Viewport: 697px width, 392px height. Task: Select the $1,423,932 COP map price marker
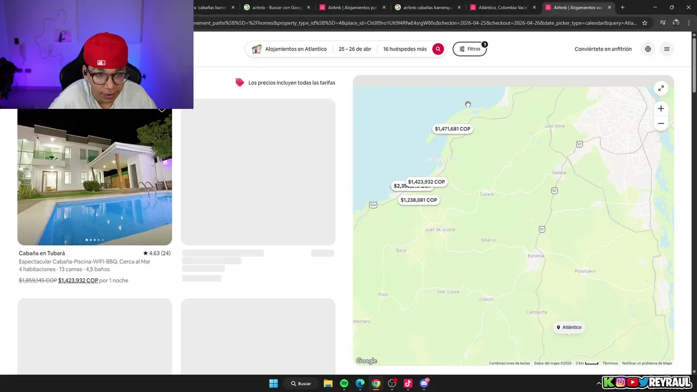426,182
